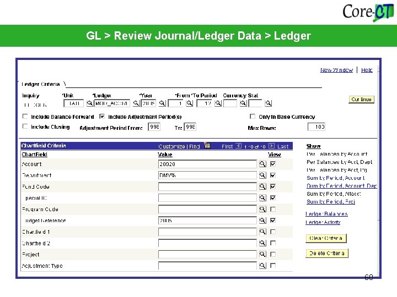Open the Year field lookup magnifier
Screen dimensions: 397x297
click(162, 103)
